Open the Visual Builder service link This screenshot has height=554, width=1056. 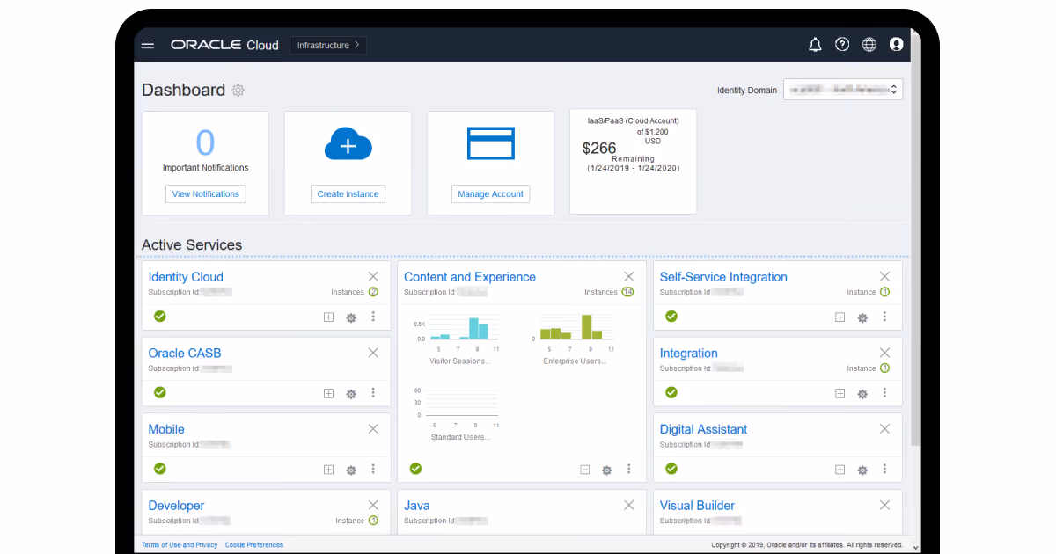(697, 506)
